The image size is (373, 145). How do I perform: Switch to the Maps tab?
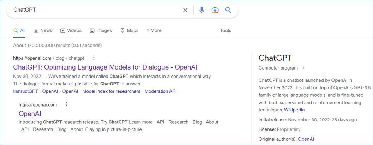coord(129,31)
